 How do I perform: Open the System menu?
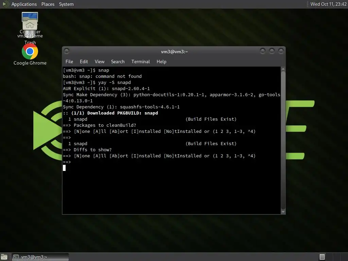click(x=66, y=4)
